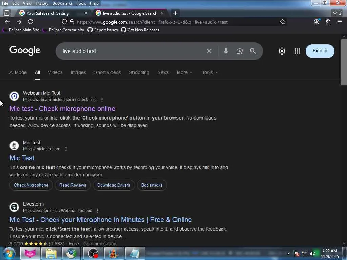Open Get New Releases bookmark
Viewport: 347px width, 260px height.
[140, 30]
